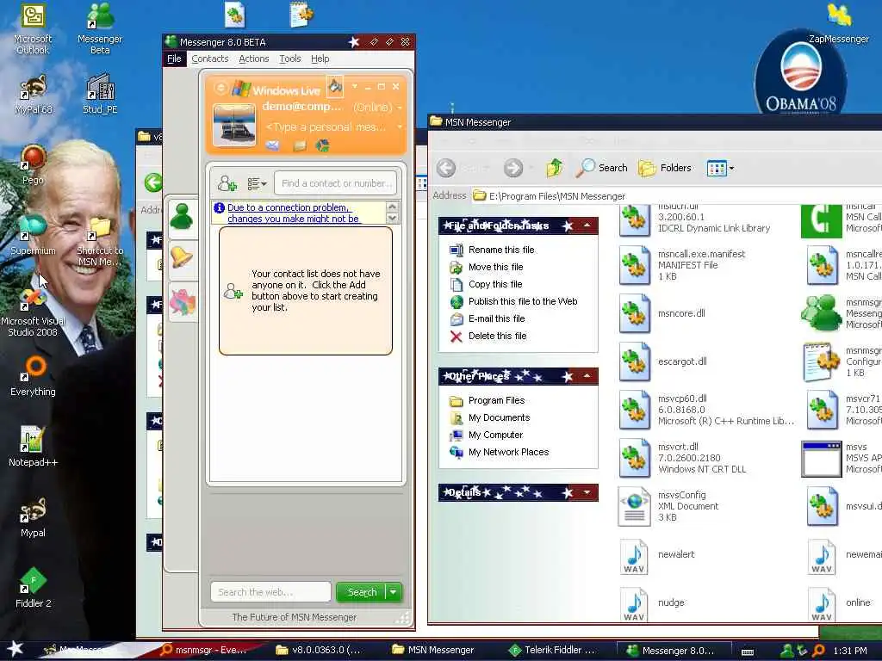Click the colorful cube icon beside sharing folders

pos(322,146)
